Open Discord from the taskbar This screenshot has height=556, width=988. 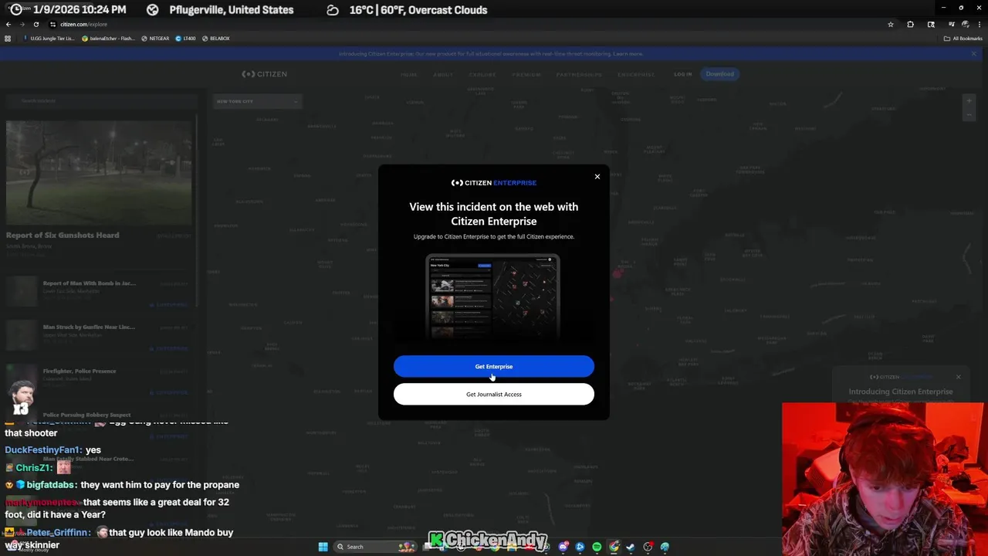pyautogui.click(x=563, y=547)
